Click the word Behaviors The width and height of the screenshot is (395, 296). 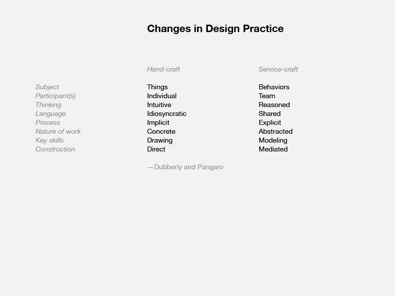(x=274, y=87)
